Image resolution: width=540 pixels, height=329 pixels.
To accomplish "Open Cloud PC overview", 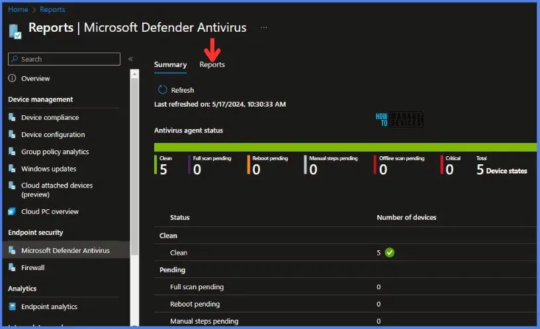I will [50, 212].
